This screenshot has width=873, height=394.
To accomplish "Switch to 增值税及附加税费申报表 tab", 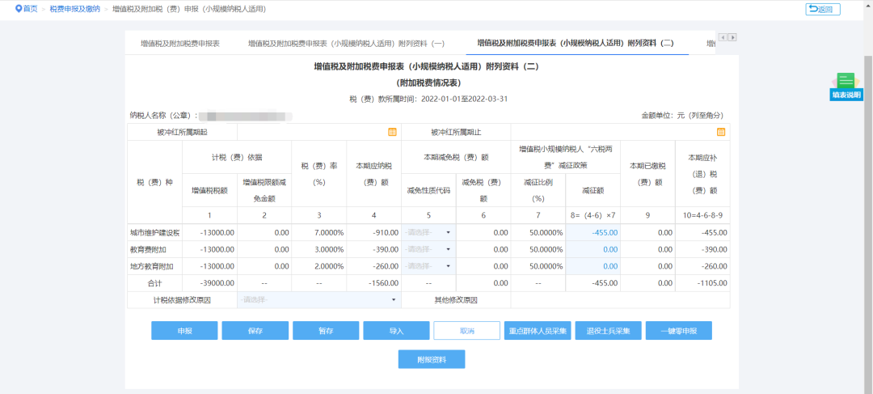I will pyautogui.click(x=179, y=44).
